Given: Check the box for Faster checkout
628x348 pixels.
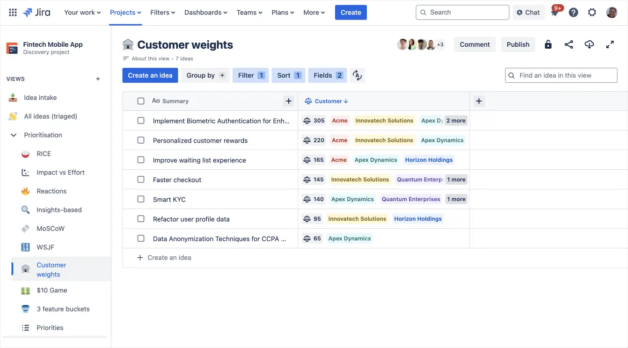Looking at the screenshot, I should point(141,180).
